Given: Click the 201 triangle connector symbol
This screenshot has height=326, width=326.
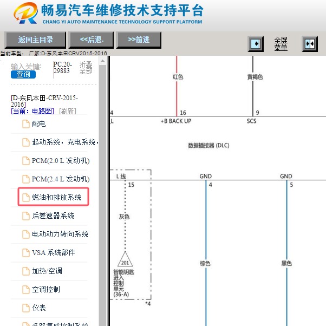Looking at the screenshot, I should 125,259.
